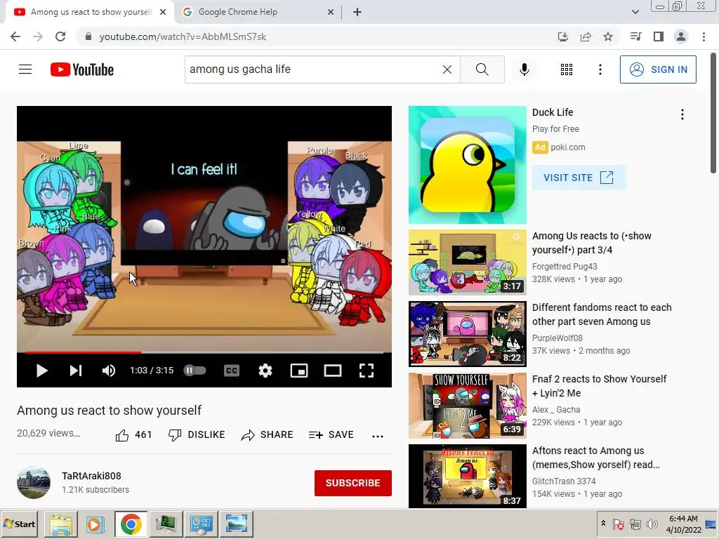Viewport: 719px width, 539px height.
Task: Enable miniplayer mode
Action: point(299,371)
